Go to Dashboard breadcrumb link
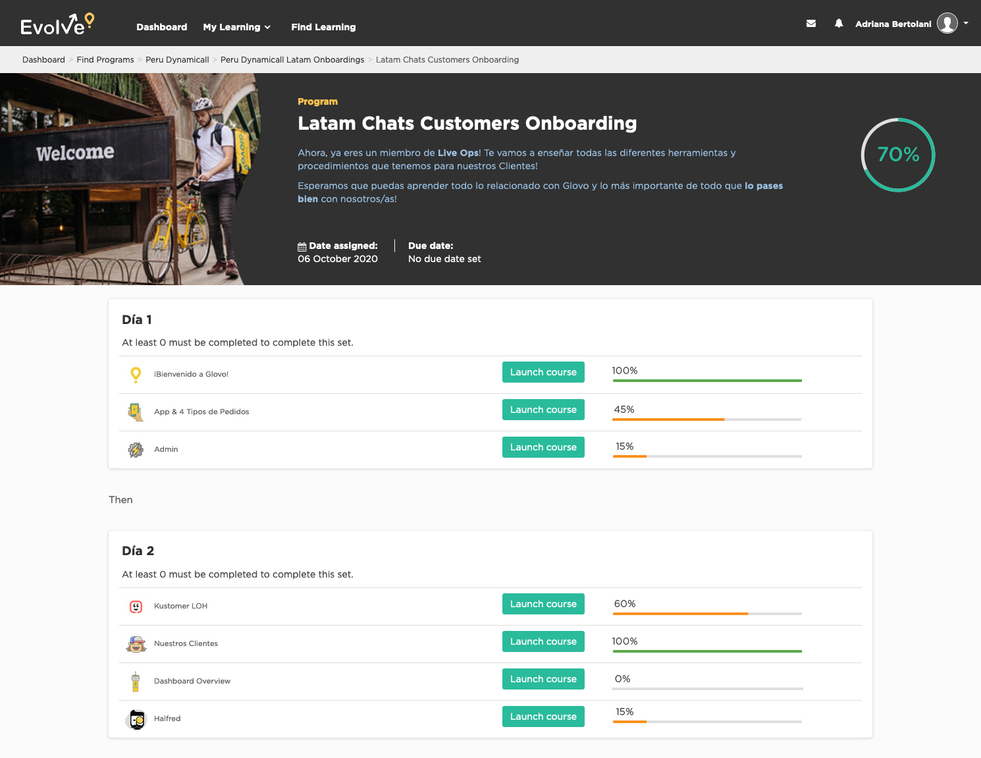Viewport: 981px width, 758px height. [x=43, y=60]
